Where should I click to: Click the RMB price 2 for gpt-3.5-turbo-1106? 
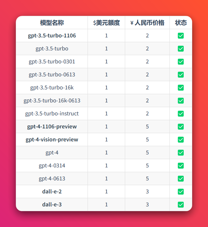(147, 36)
